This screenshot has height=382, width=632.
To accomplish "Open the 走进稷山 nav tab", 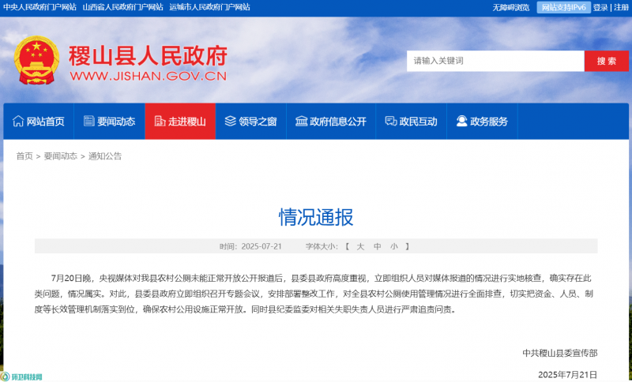I will point(180,122).
